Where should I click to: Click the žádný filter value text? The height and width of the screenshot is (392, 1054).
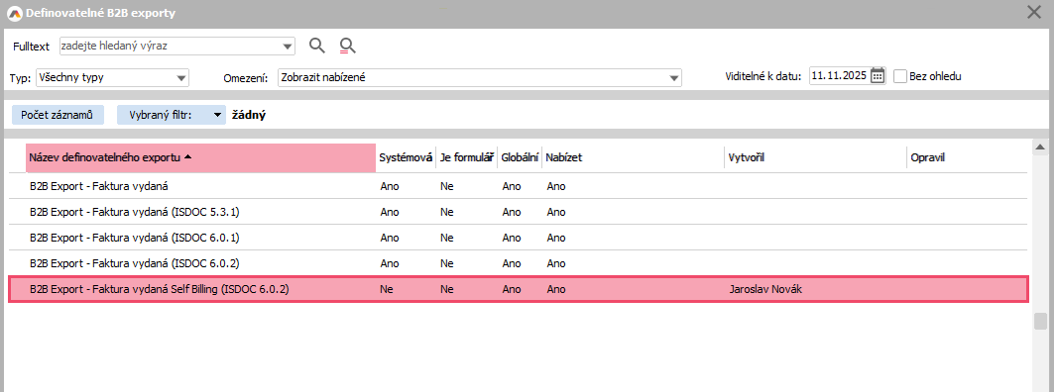[x=249, y=115]
